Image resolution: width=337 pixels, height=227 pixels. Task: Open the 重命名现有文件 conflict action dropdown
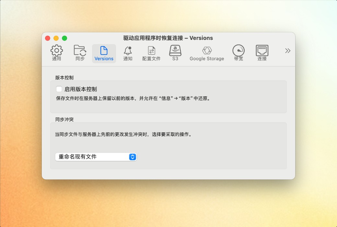pyautogui.click(x=96, y=157)
